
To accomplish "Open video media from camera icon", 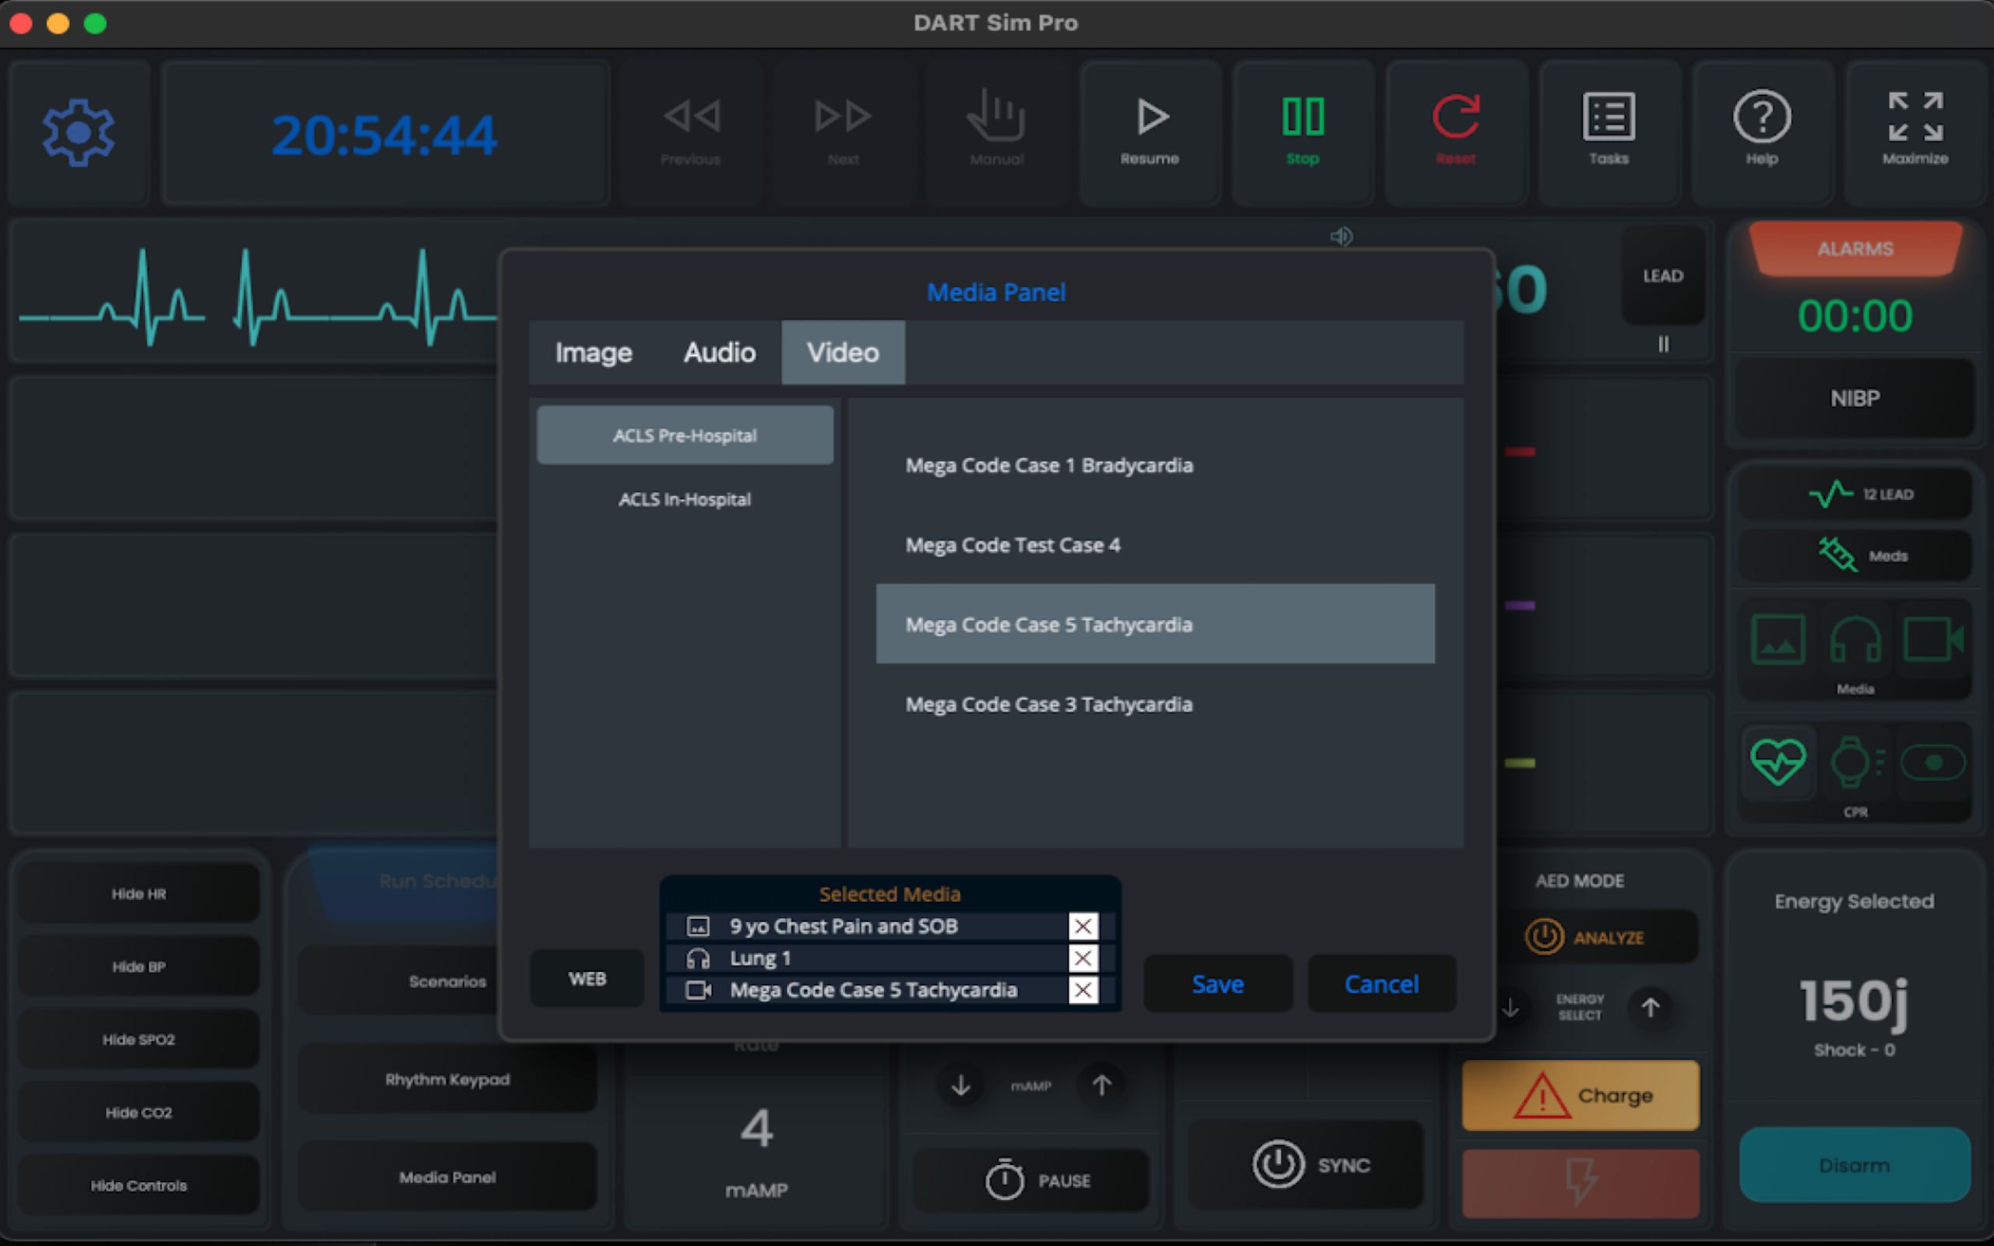I will coord(1933,639).
